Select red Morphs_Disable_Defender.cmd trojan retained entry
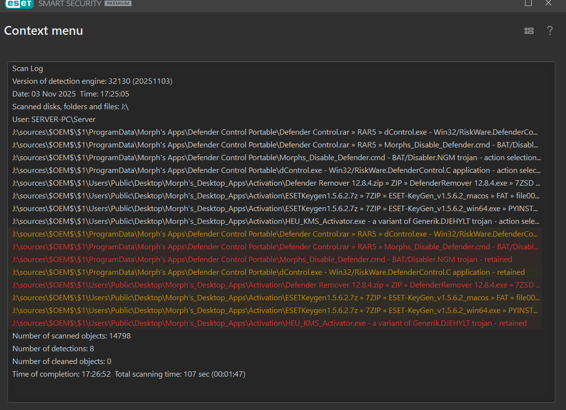566x410 pixels. (x=262, y=260)
